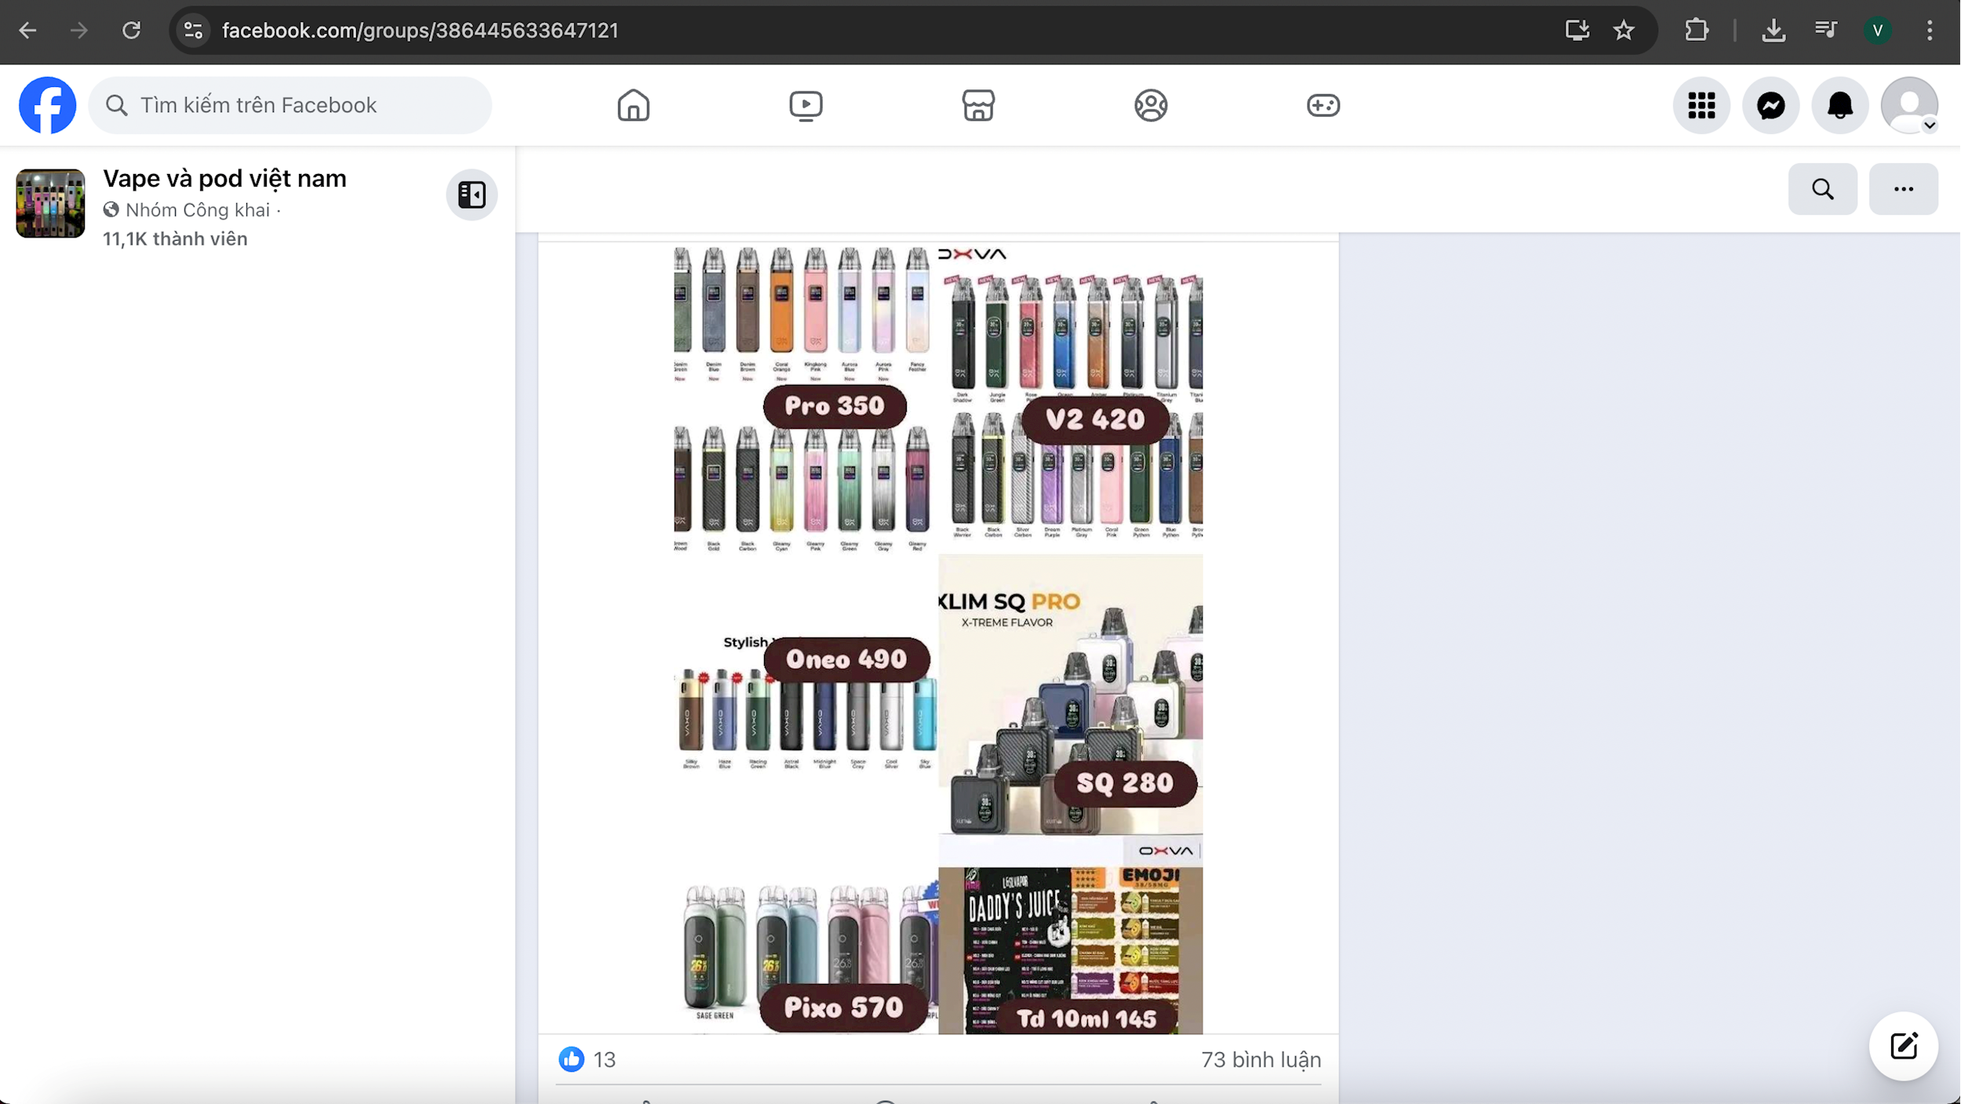Click the facebook.com URL address bar
The width and height of the screenshot is (1961, 1104).
(420, 31)
